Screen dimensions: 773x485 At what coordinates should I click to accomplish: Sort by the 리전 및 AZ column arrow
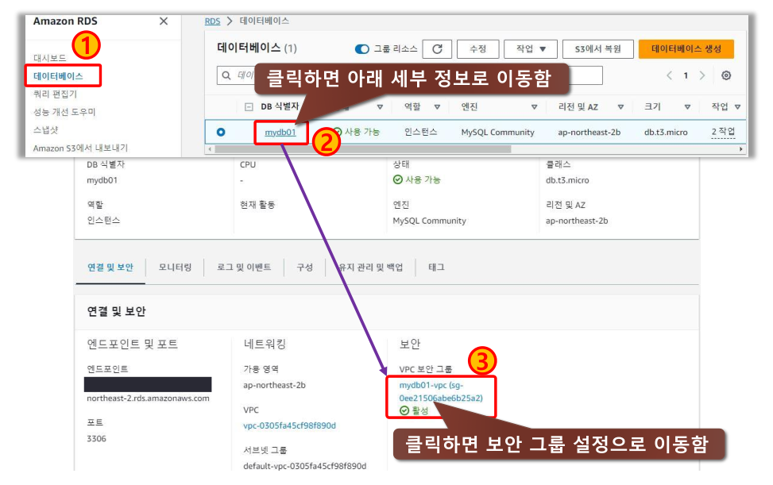coord(620,107)
